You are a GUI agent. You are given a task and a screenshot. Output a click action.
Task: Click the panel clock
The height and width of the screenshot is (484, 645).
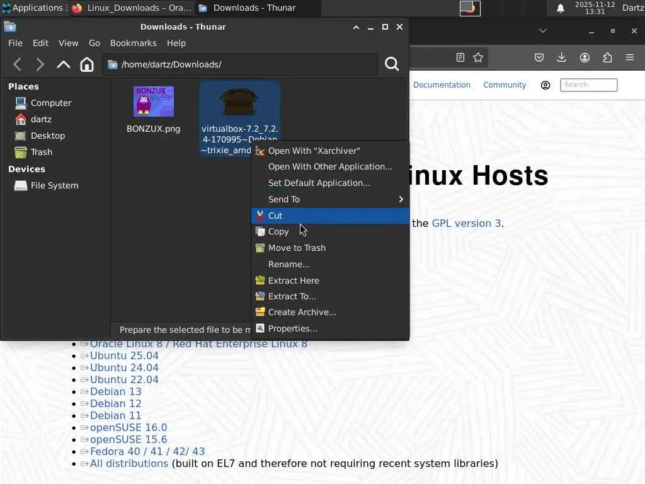[x=595, y=8]
